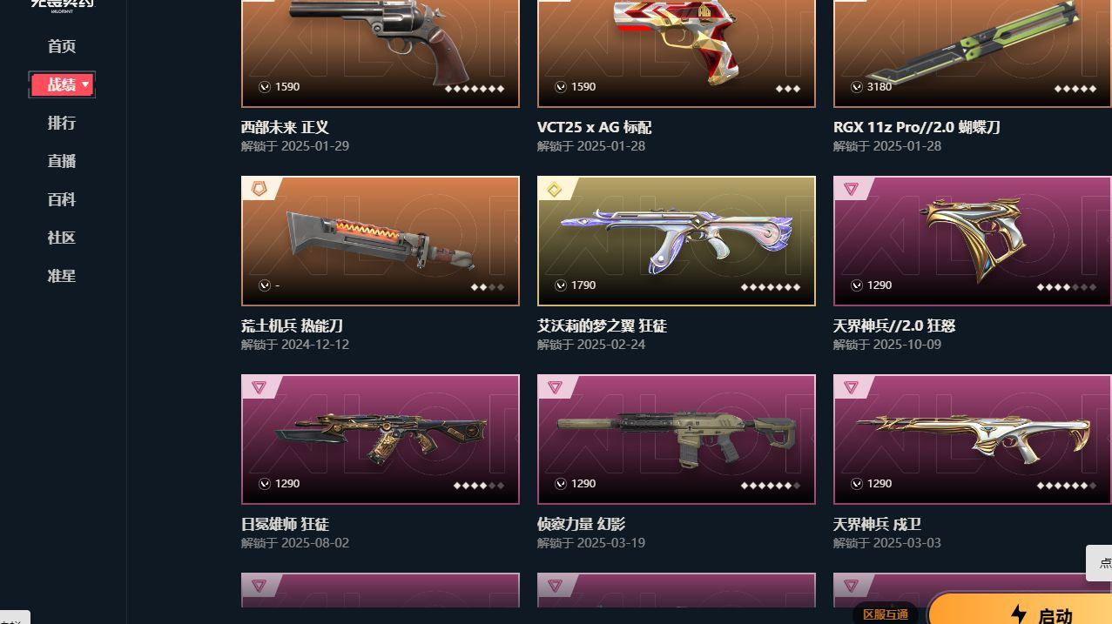1112x624 pixels.
Task: Click the VP currency icon beside 3180
Action: 857,87
